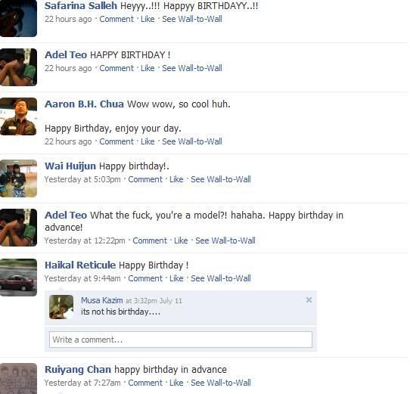The image size is (410, 394).
Task: Open Haikal Reticule's car profile picture
Action: pos(18,278)
